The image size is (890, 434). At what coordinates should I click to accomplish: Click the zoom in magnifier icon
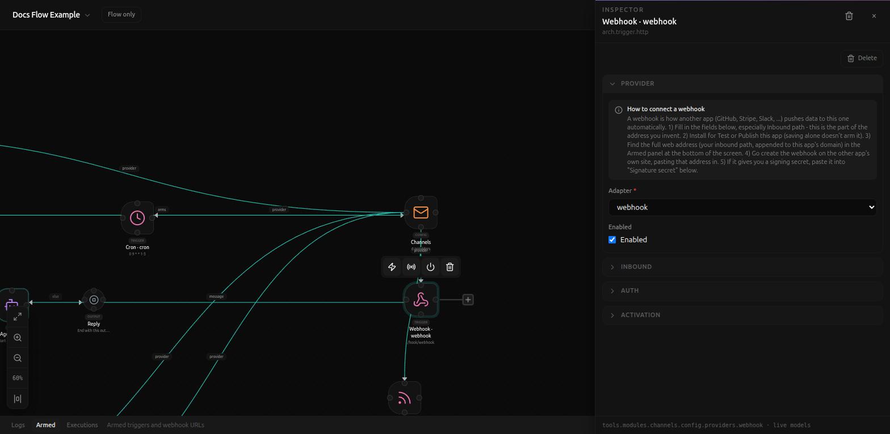pyautogui.click(x=18, y=338)
